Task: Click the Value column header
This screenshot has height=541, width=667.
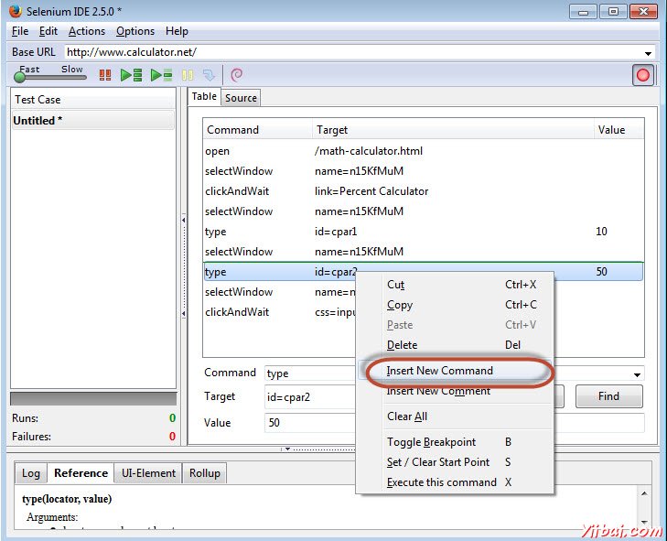Action: pos(619,130)
